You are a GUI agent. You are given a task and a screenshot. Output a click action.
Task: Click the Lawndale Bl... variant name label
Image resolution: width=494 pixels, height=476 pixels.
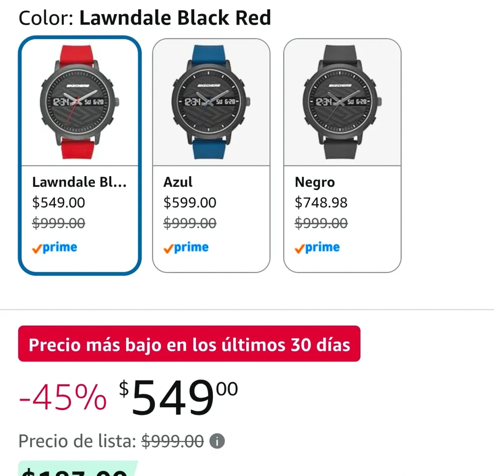[x=79, y=182]
